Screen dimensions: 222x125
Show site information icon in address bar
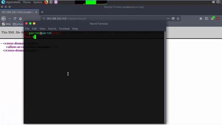[x=44, y=18]
